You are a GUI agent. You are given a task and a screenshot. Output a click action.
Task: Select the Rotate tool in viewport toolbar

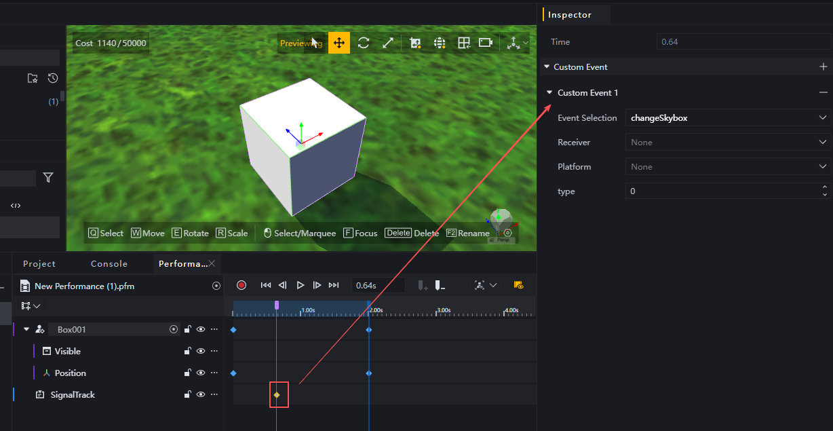point(364,43)
